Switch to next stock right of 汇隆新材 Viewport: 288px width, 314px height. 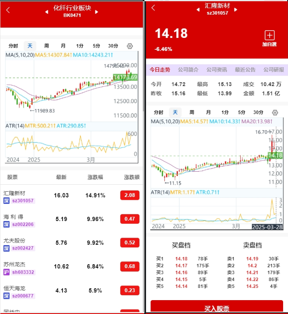[x=236, y=10]
